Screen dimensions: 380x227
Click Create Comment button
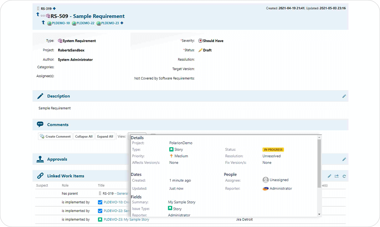[x=55, y=137]
